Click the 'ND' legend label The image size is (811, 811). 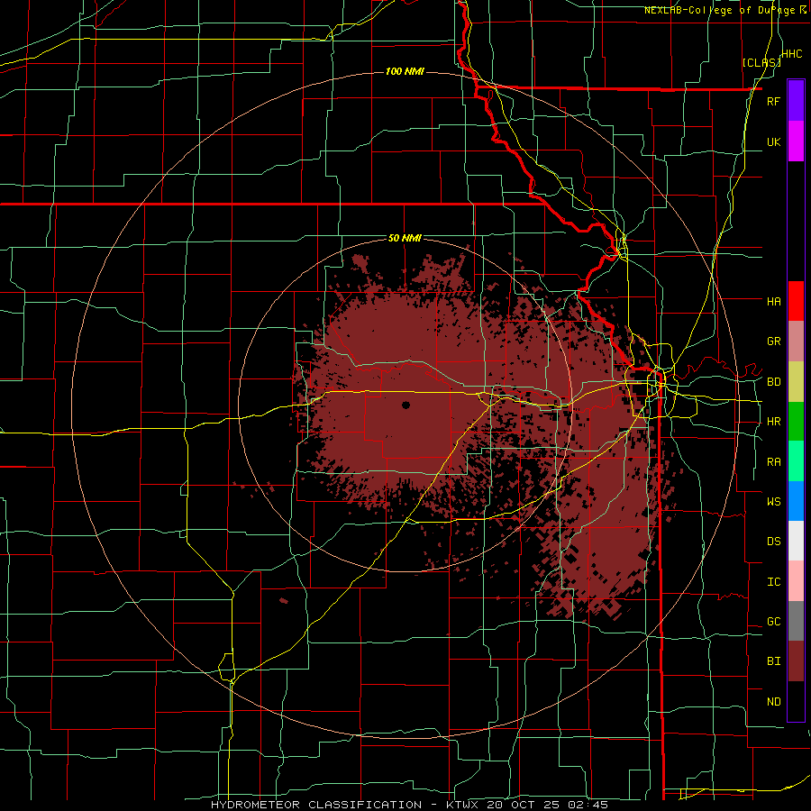point(773,702)
